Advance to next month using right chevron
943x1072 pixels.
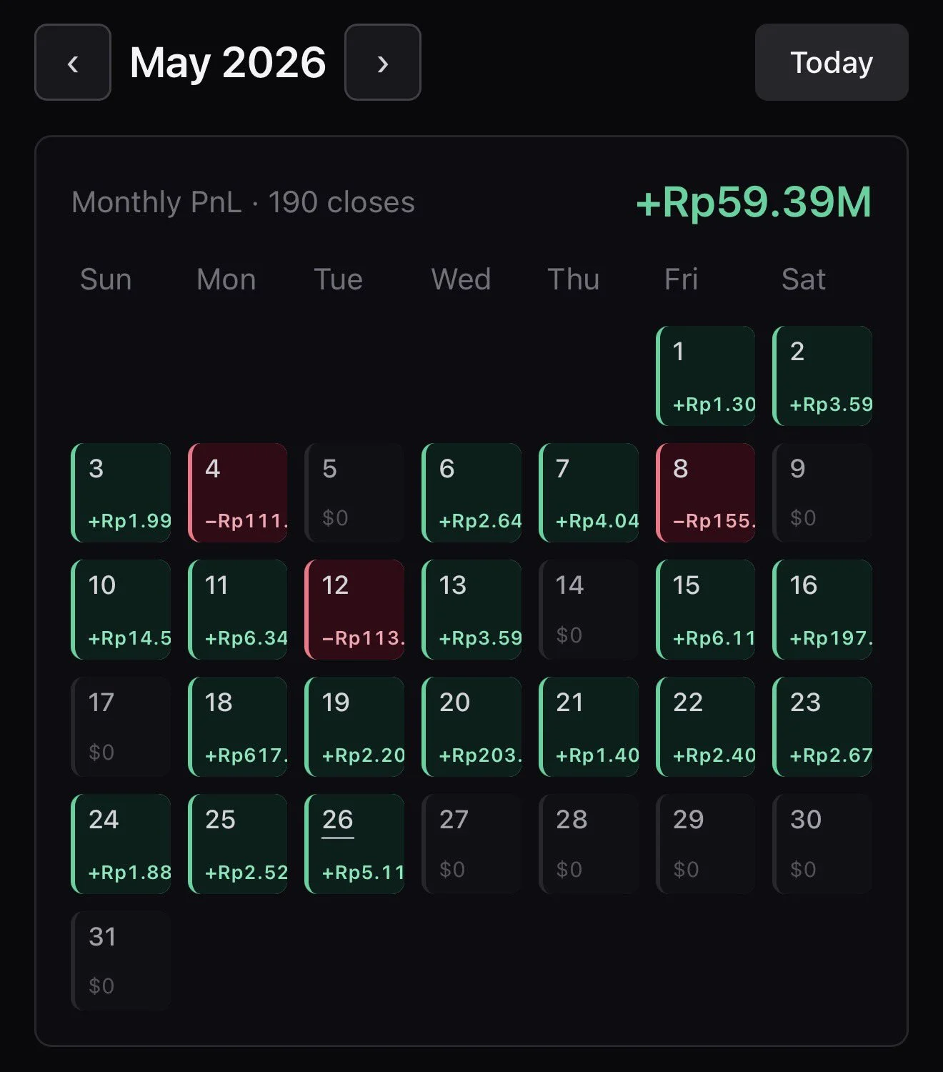[383, 62]
